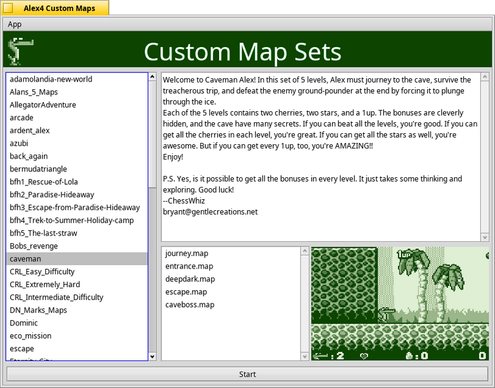Start the selected map set

pyautogui.click(x=247, y=374)
